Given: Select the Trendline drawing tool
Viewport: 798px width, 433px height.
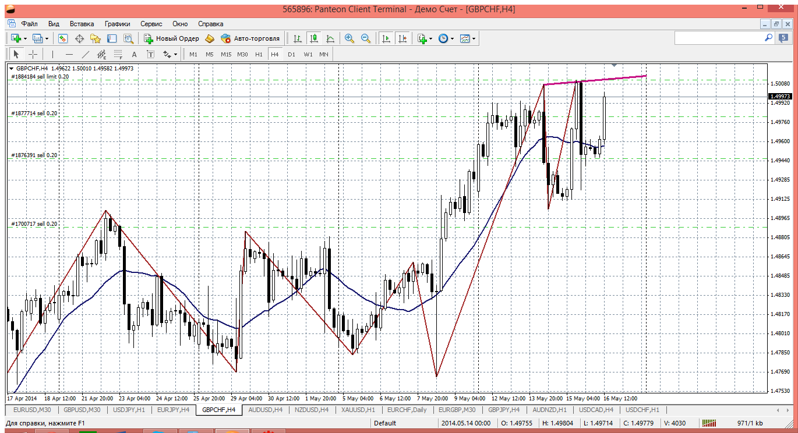Looking at the screenshot, I should coord(85,54).
